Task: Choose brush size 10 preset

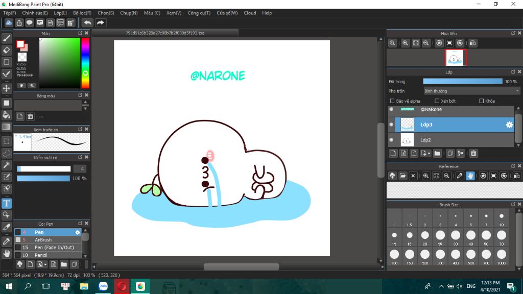Action: (502, 218)
